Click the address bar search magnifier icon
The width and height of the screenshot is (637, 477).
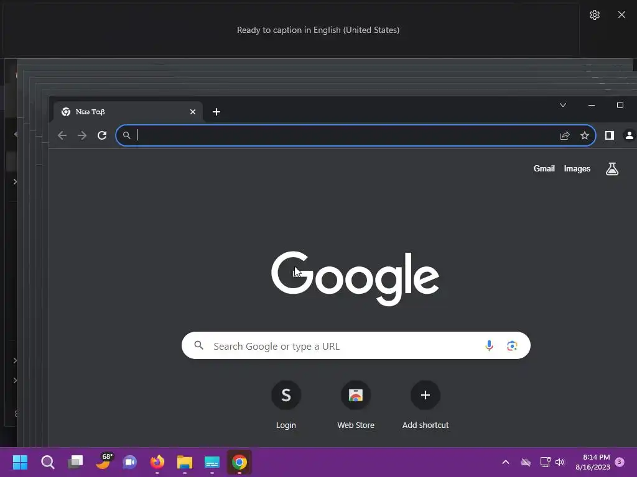[x=127, y=135]
